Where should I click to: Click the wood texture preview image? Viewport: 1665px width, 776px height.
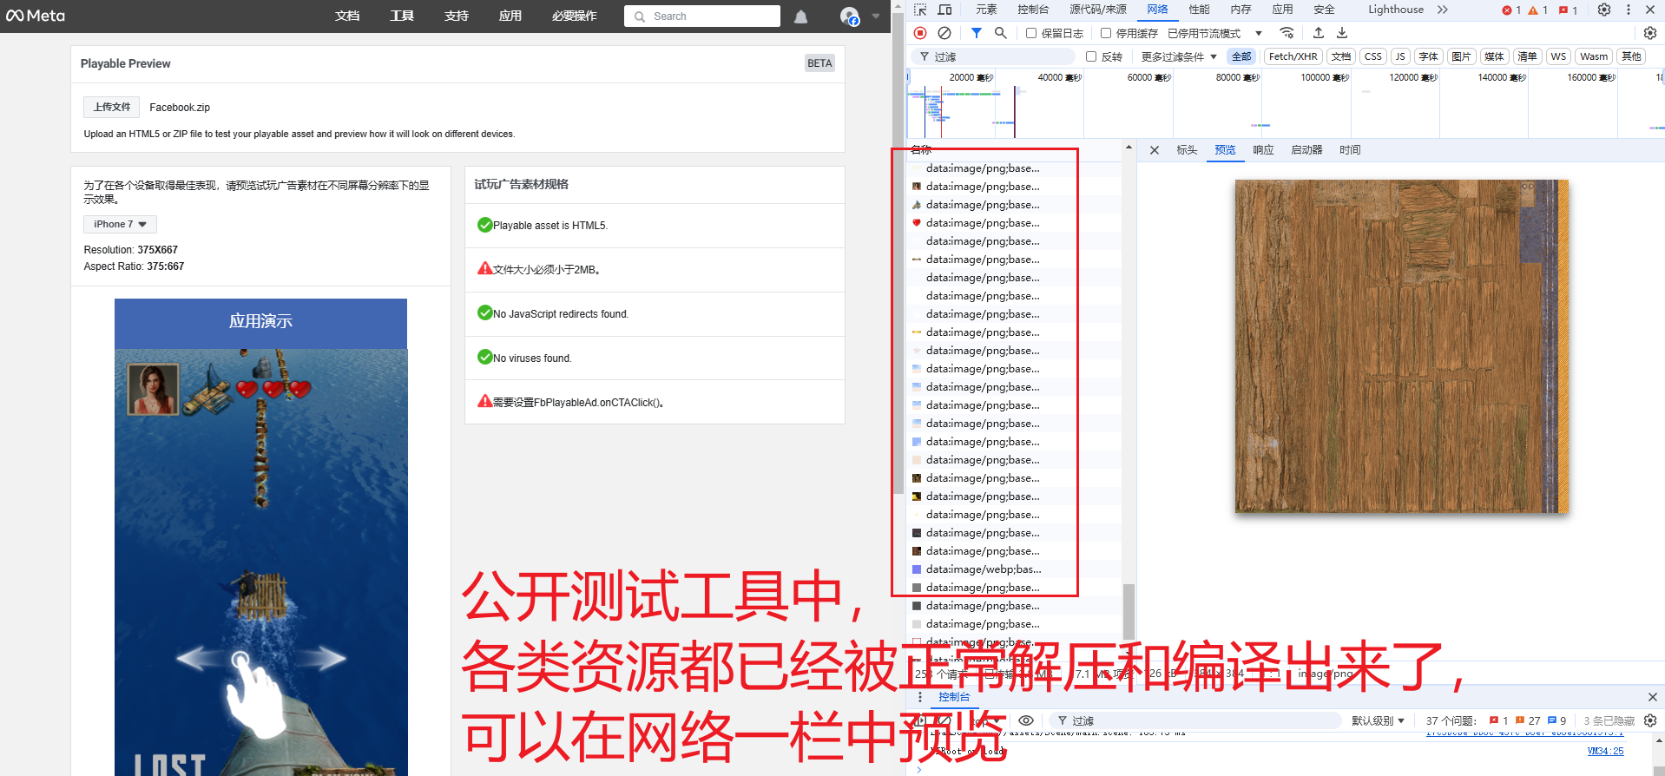[x=1401, y=346]
